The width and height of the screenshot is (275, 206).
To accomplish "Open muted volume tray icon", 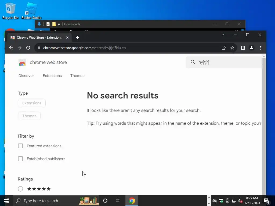I will (x=240, y=201).
